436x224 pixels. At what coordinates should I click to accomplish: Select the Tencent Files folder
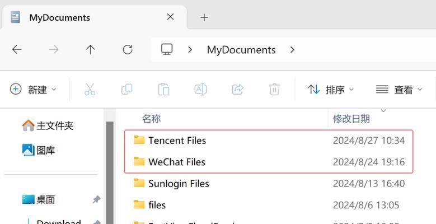point(177,140)
